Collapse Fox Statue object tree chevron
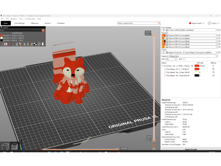The height and width of the screenshot is (166, 221). tap(162, 66)
